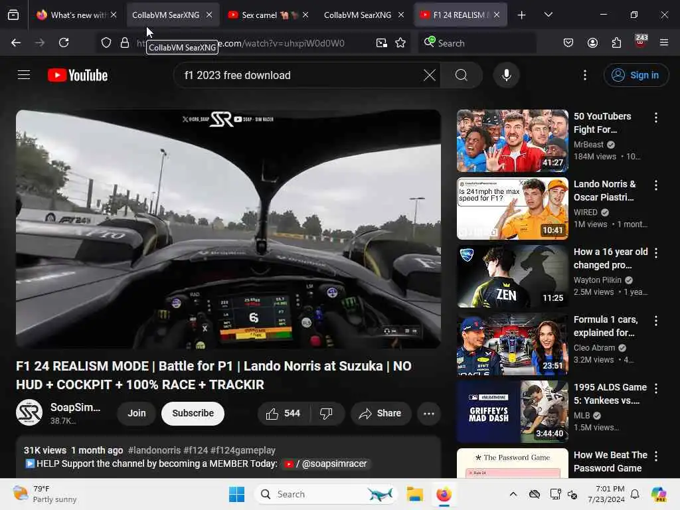Click the Windows taskbar Search box
The width and height of the screenshot is (680, 510).
(x=326, y=494)
